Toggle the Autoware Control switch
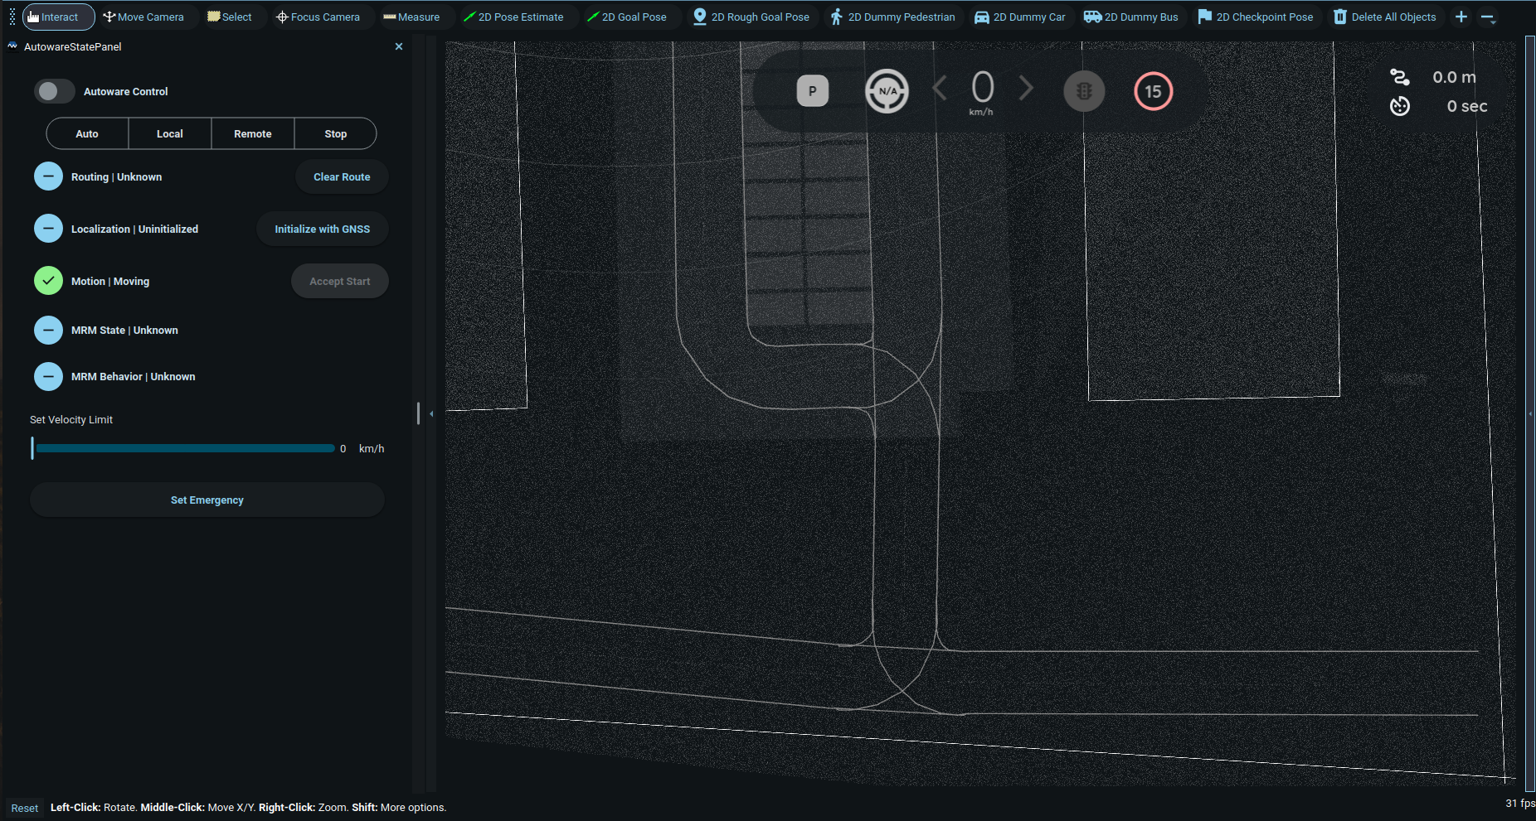The height and width of the screenshot is (821, 1536). click(55, 91)
